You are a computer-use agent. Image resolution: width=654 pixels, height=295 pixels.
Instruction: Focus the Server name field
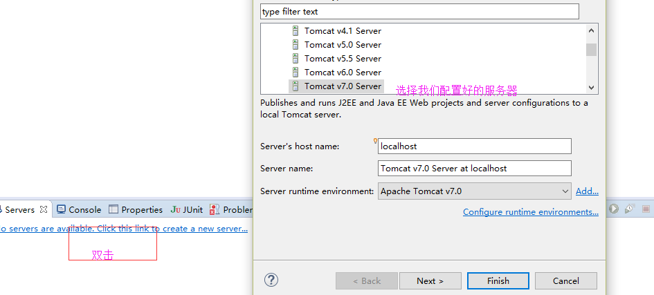pyautogui.click(x=475, y=169)
